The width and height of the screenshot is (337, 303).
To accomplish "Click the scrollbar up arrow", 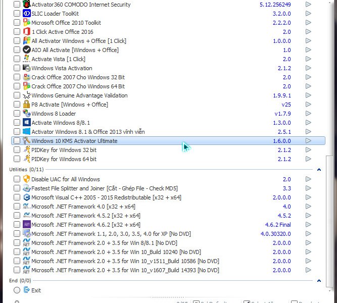I will (x=329, y=3).
